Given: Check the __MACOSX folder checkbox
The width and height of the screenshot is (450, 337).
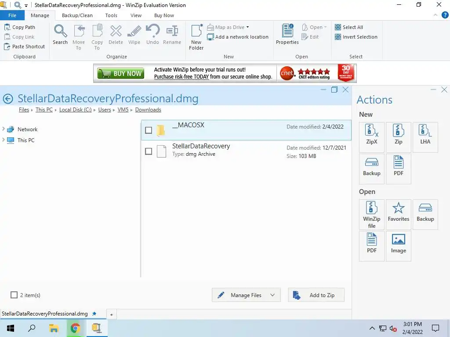Looking at the screenshot, I should click(149, 130).
